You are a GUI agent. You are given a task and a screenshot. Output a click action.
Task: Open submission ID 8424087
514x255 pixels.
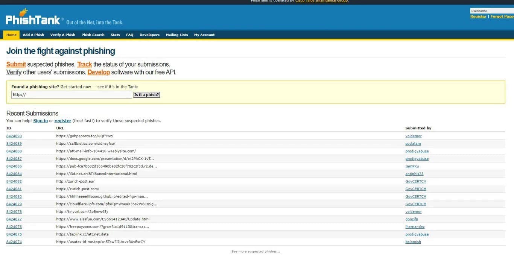(x=14, y=159)
